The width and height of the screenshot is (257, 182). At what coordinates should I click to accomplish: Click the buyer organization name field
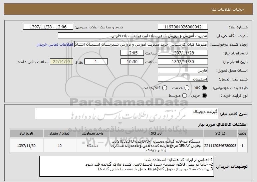tap(133, 35)
